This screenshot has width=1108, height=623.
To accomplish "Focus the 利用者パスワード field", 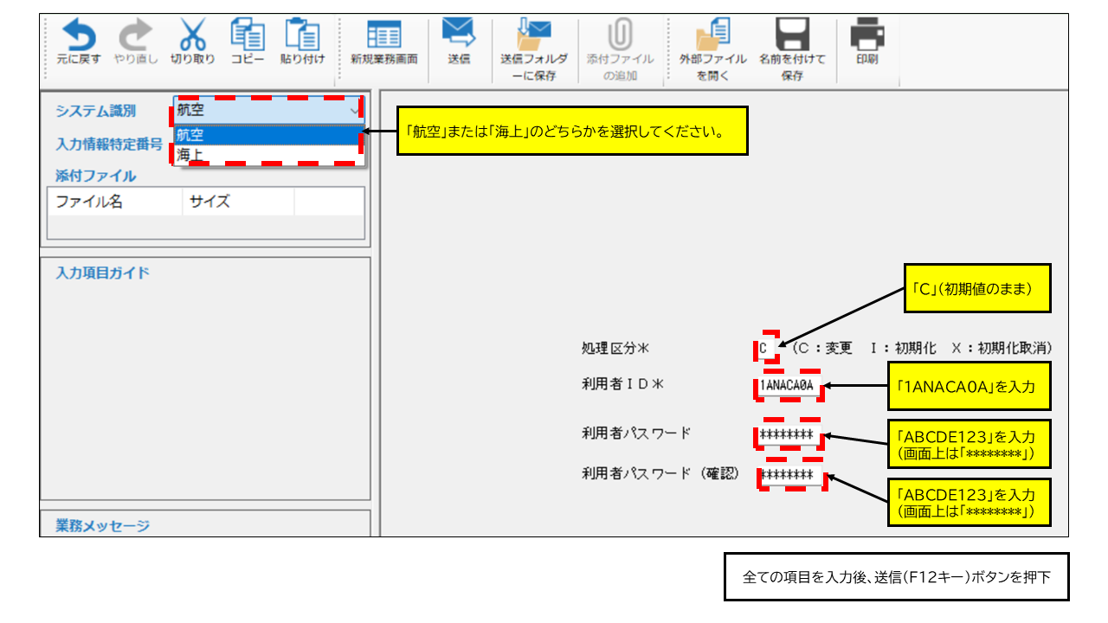I will (788, 434).
